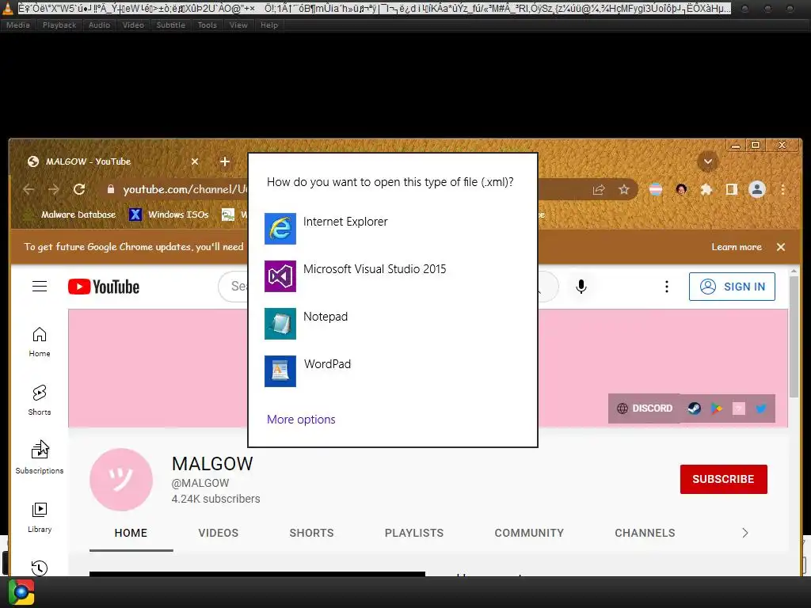Open the Chrome three-dot menu
This screenshot has height=608, width=811.
(x=783, y=189)
